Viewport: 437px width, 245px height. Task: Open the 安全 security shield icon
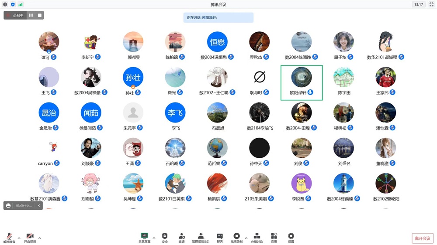(165, 237)
